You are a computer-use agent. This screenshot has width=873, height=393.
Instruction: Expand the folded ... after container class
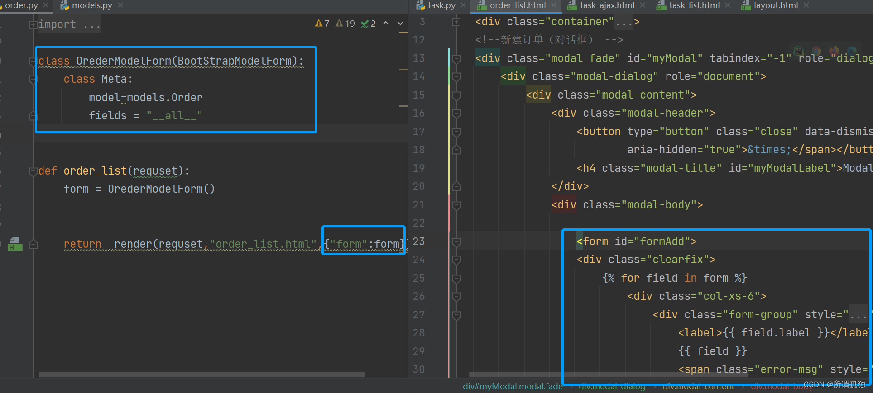624,22
